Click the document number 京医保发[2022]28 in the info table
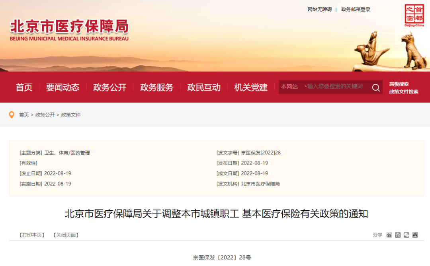This screenshot has width=430, height=266. pyautogui.click(x=261, y=153)
